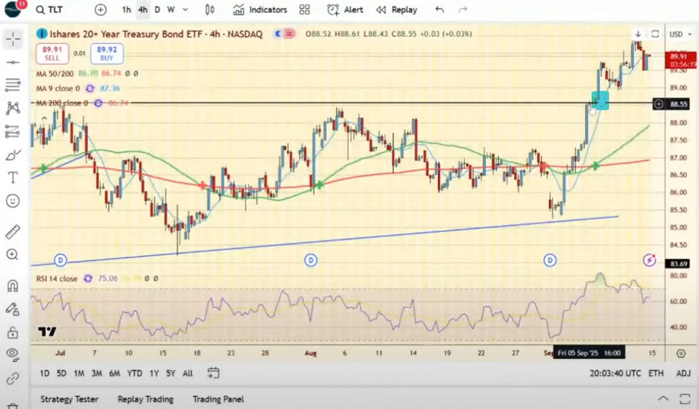This screenshot has width=699, height=409.
Task: Redo the chart action
Action: point(463,10)
